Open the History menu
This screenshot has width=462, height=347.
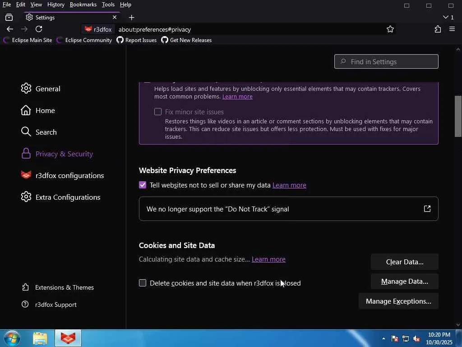coord(55,5)
